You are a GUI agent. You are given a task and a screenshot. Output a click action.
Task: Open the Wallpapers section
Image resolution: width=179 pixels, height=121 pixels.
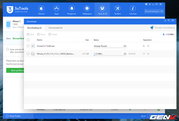tap(87, 10)
